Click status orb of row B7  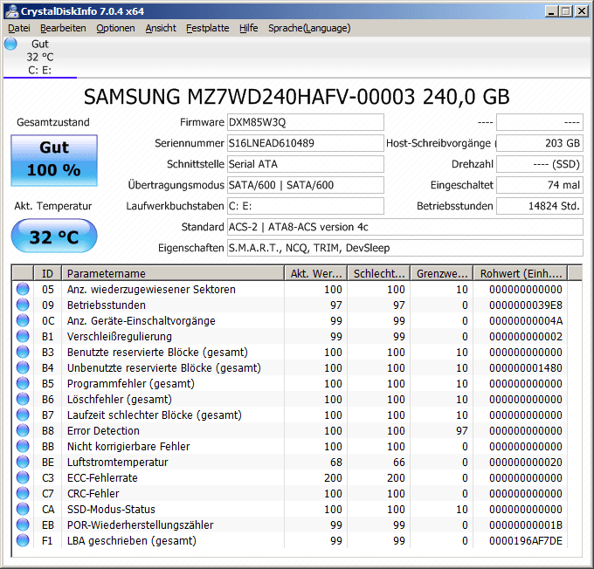[x=23, y=415]
